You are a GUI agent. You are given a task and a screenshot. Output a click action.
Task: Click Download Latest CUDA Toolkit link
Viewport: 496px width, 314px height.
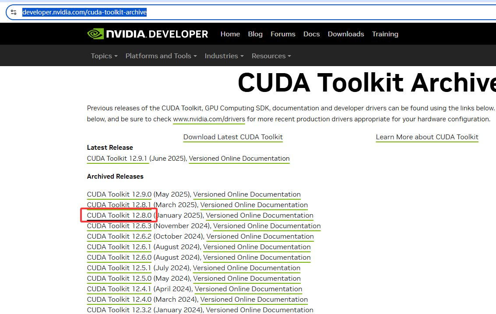click(x=233, y=137)
